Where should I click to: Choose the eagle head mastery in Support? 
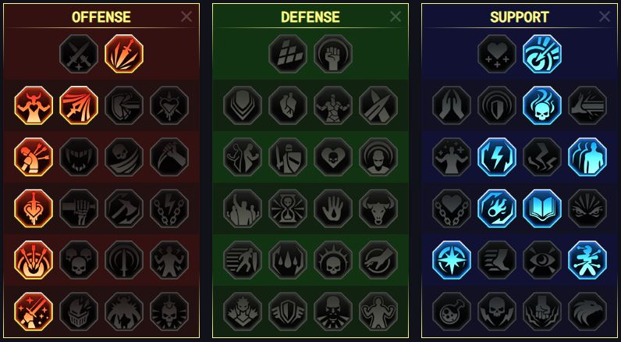[x=587, y=312]
